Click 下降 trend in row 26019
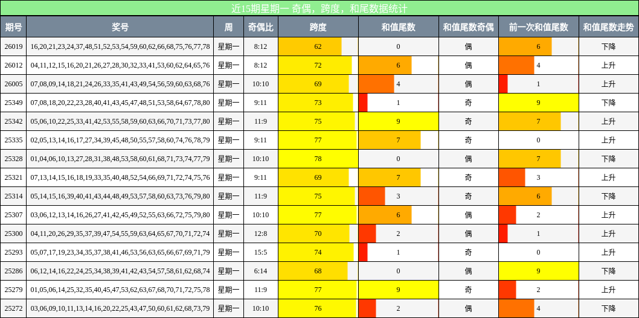Viewport: 639px width, 318px height. tap(609, 46)
